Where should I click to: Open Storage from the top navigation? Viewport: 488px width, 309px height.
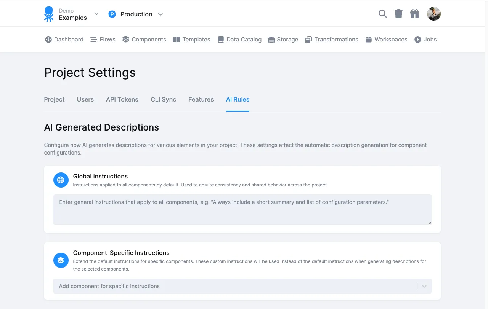tap(283, 40)
